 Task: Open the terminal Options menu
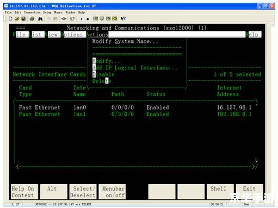tap(73, 34)
